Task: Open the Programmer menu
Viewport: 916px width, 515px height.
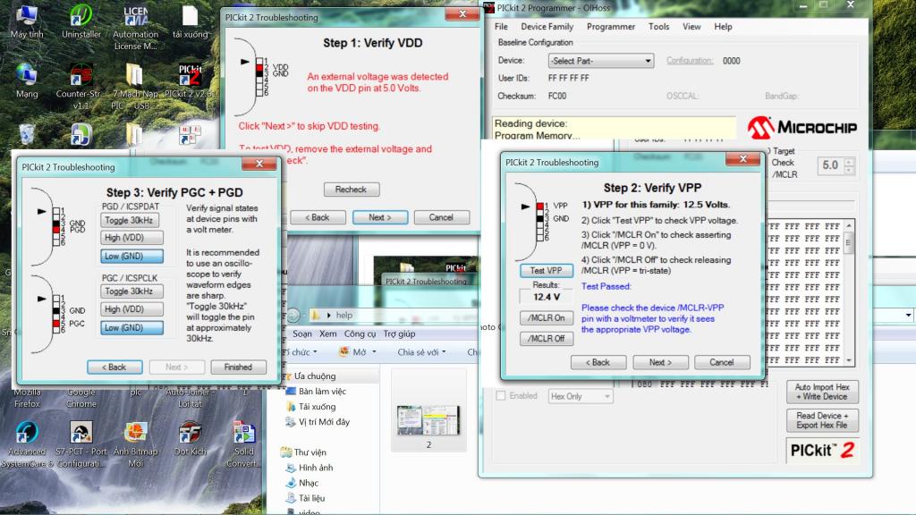Action: pos(611,27)
